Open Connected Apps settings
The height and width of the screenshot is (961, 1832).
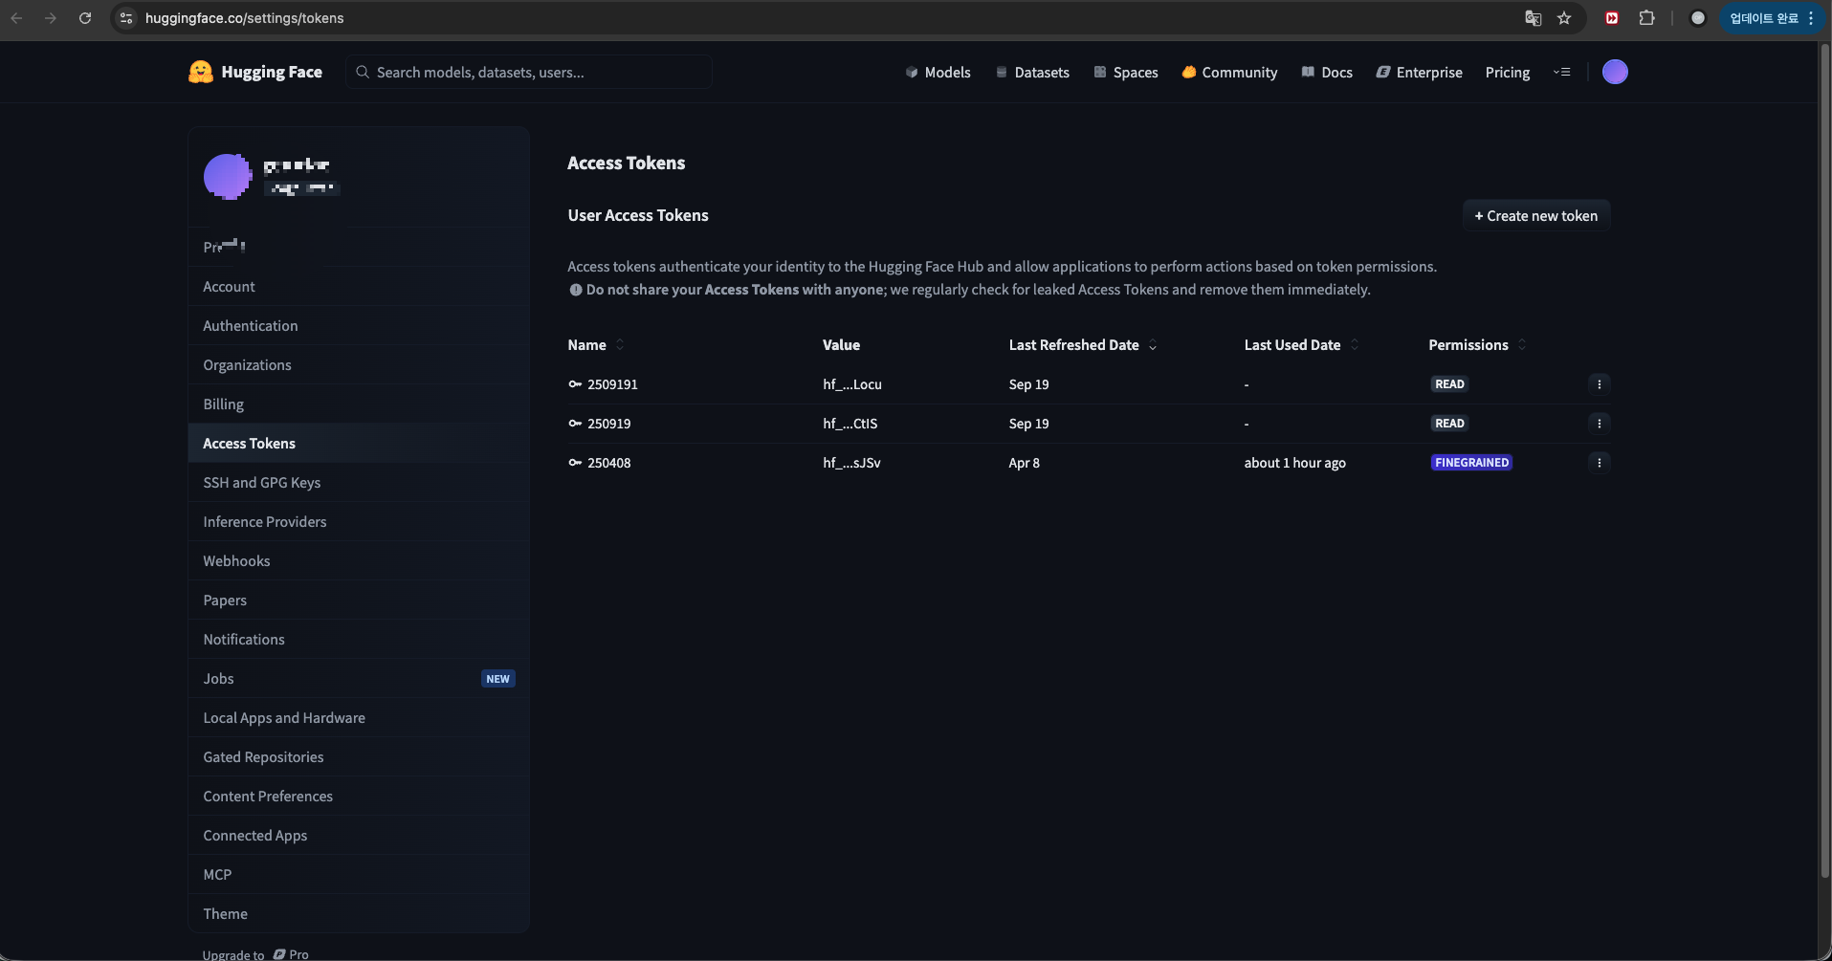[x=359, y=836]
